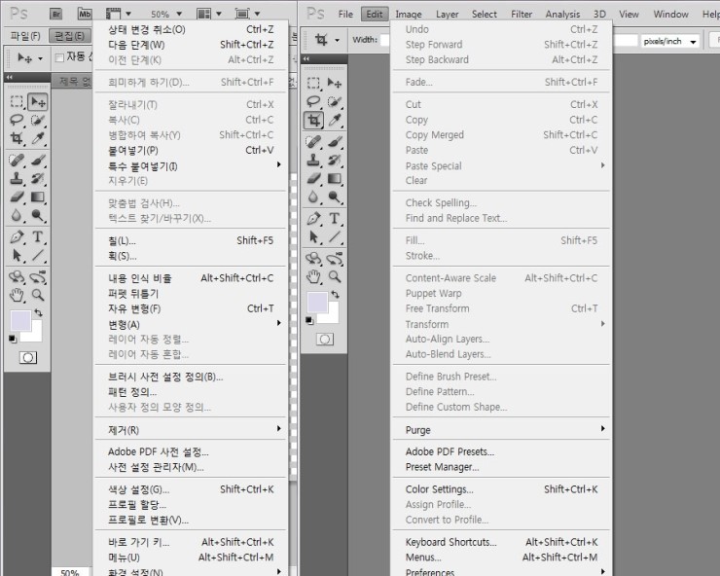Select the Blur tool in the English toolbox
Screen dimensions: 720x576
(313, 198)
